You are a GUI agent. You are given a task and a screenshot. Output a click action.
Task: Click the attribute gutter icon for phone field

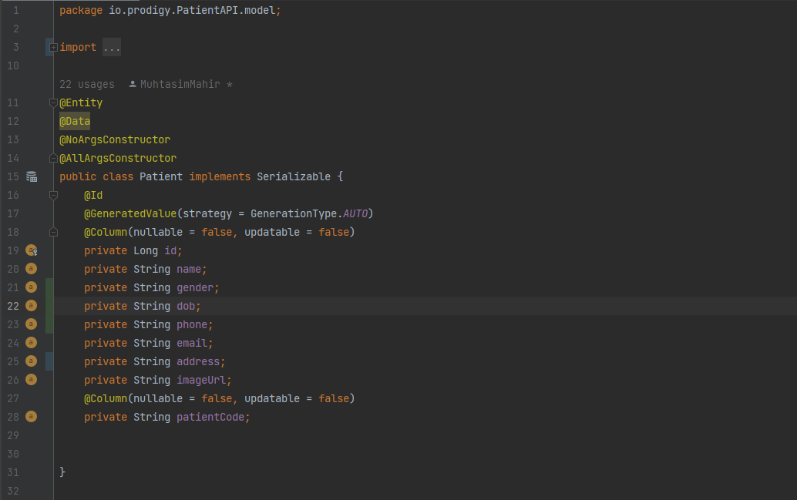click(31, 324)
